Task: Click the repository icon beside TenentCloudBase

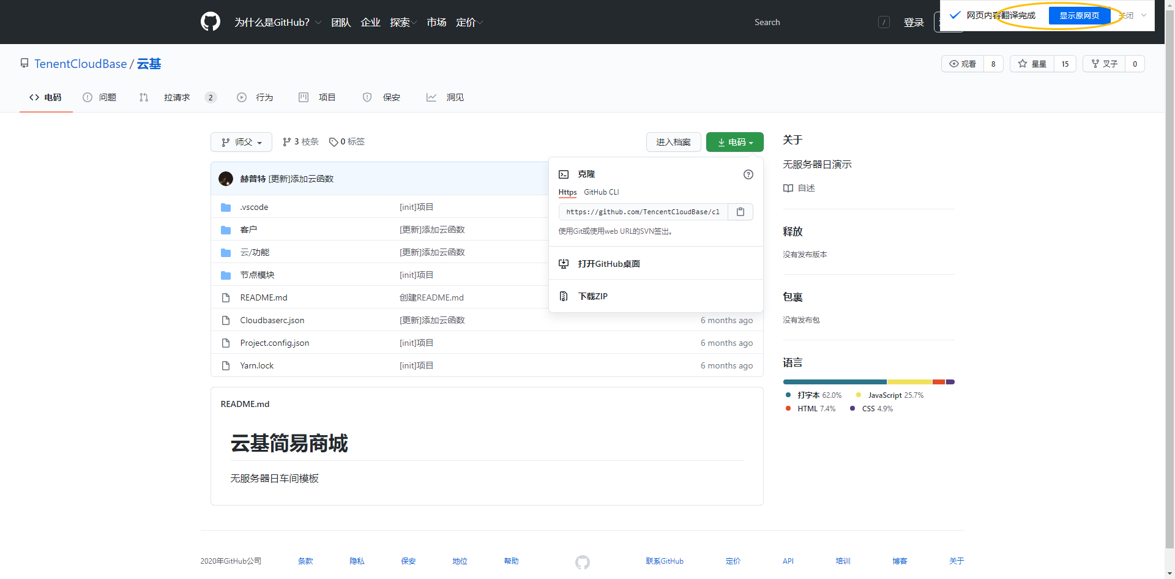Action: [x=24, y=64]
